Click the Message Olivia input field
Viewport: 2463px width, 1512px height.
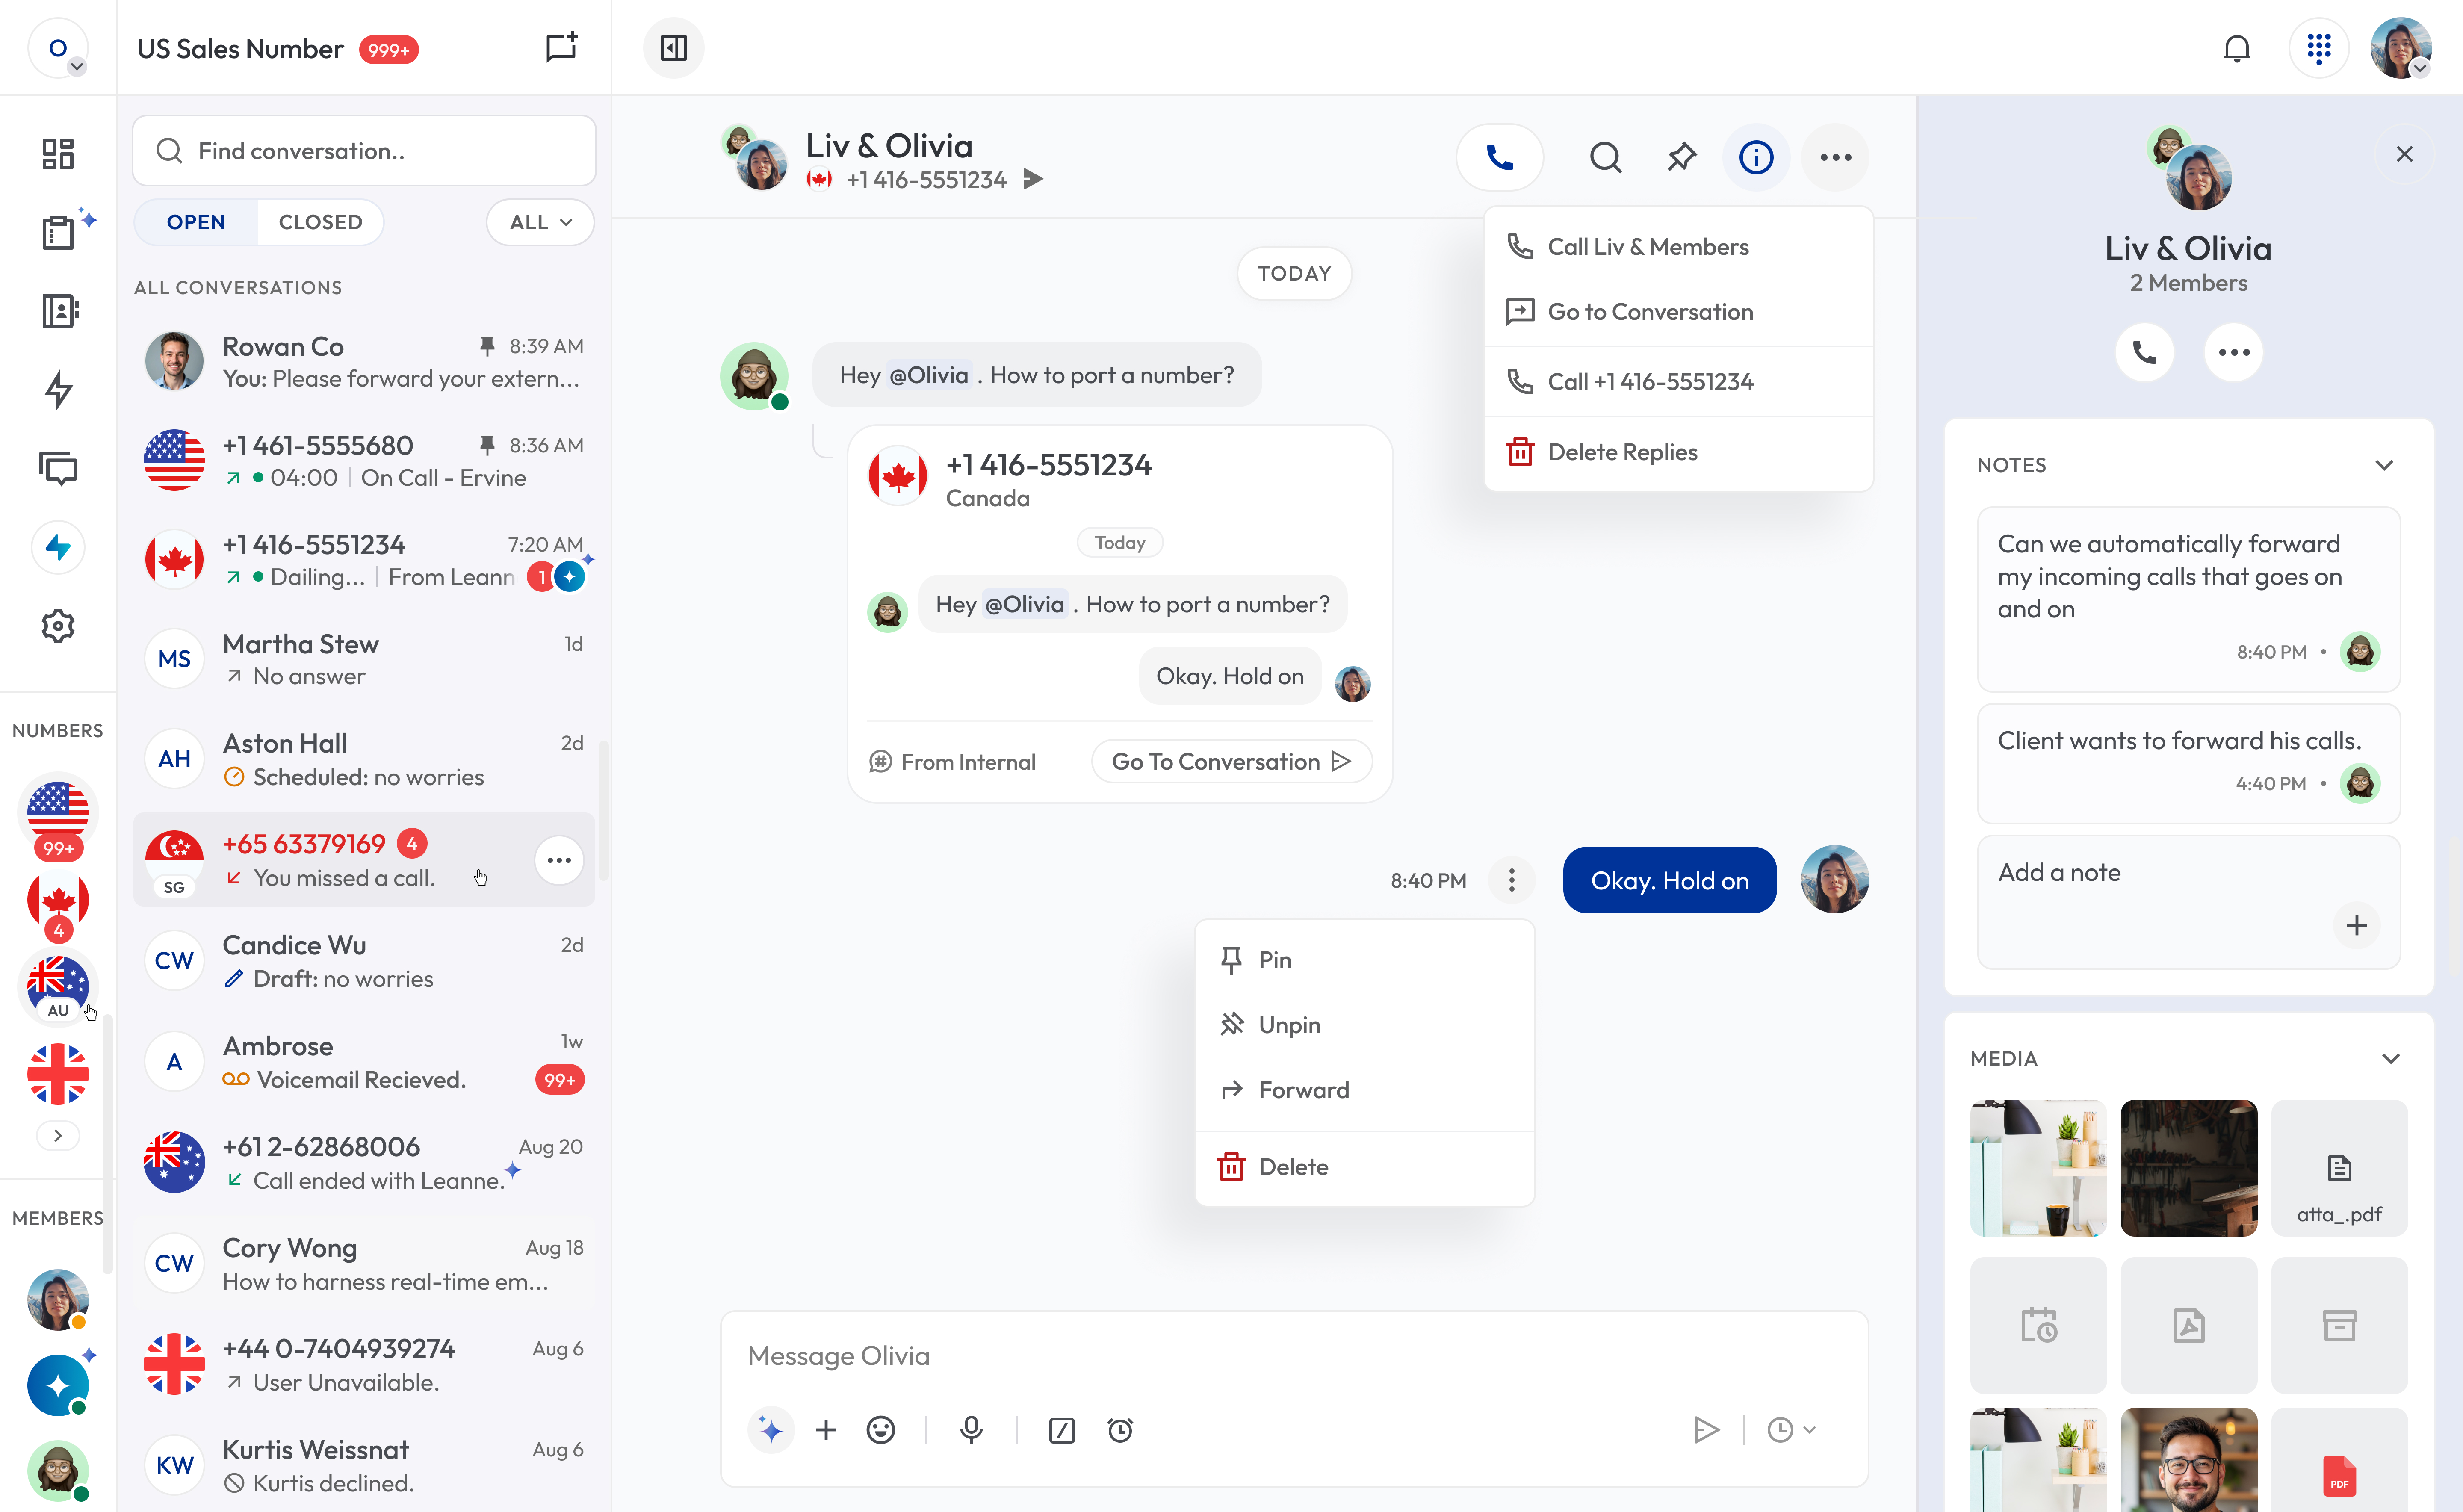(1293, 1356)
